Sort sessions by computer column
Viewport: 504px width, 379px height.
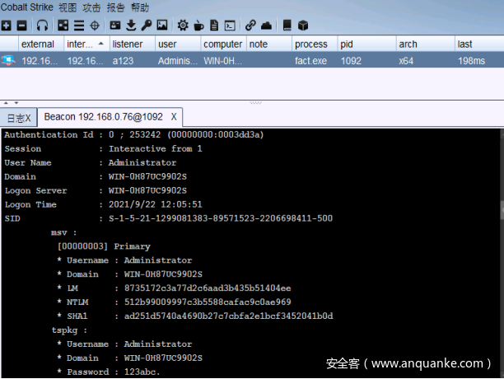(223, 44)
